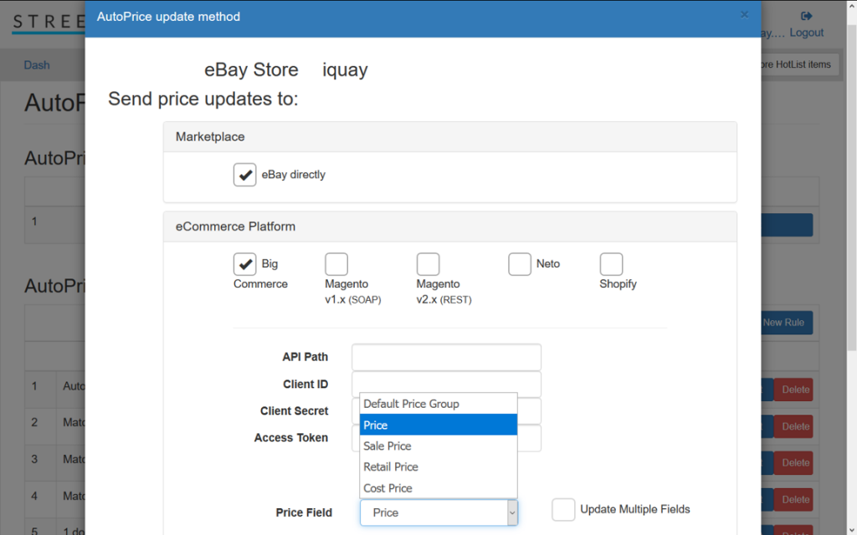Select the highlighted Price option in the list
The image size is (857, 535).
(x=439, y=425)
